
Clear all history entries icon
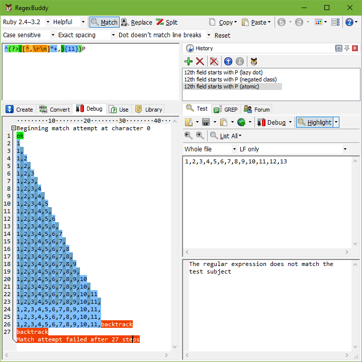pos(214,61)
